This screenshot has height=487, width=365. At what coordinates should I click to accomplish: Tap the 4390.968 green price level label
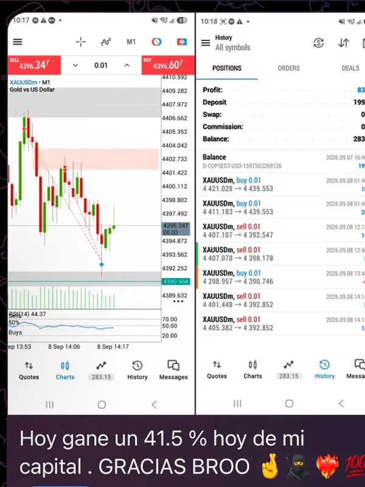(176, 282)
